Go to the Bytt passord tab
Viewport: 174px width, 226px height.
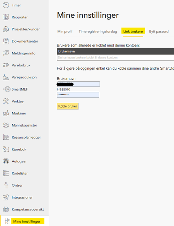click(x=159, y=31)
